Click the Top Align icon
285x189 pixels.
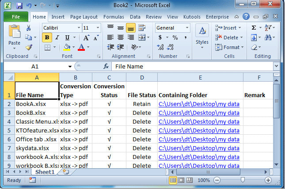click(x=110, y=28)
